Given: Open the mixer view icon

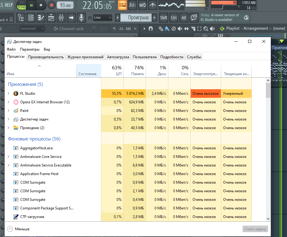Looking at the screenshot, I should [61, 18].
